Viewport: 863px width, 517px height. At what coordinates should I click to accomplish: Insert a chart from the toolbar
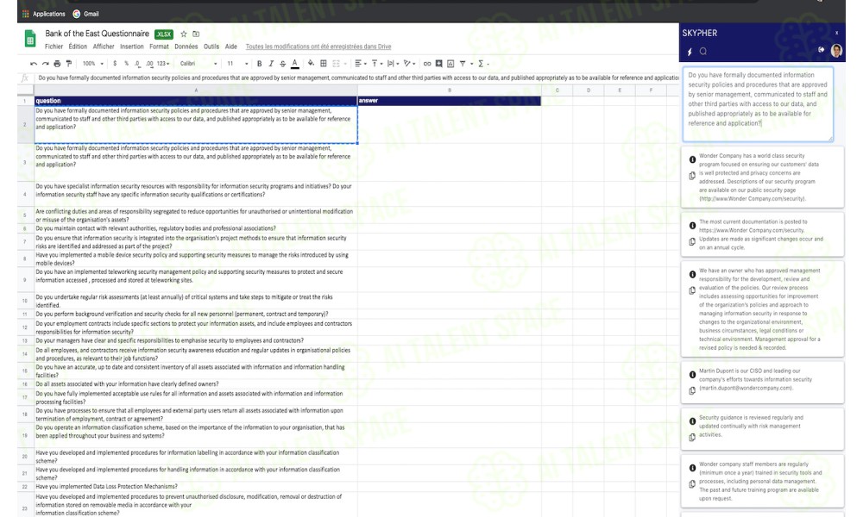coord(450,64)
